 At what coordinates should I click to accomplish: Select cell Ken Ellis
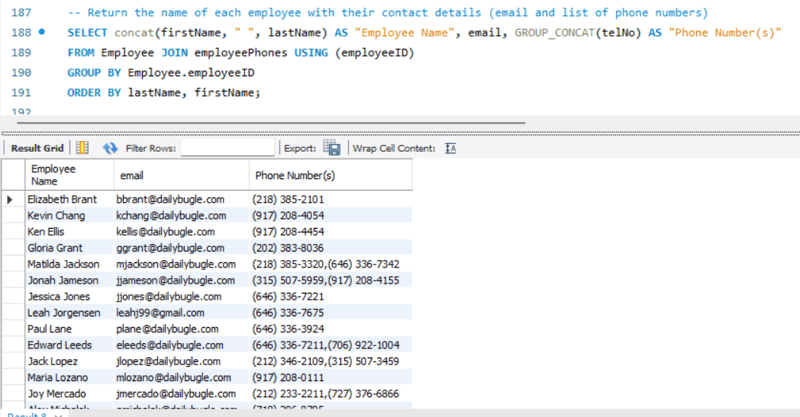coord(69,232)
